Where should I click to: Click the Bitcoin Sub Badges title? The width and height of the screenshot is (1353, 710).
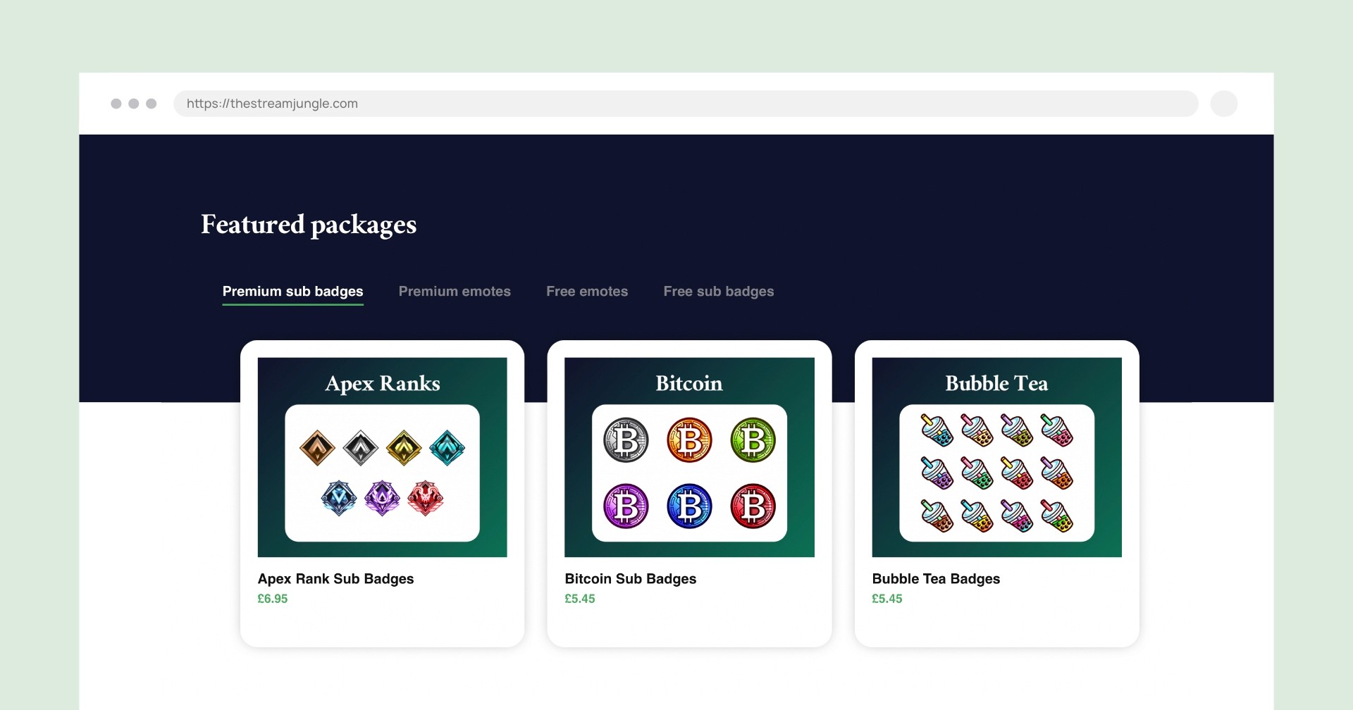pyautogui.click(x=630, y=579)
